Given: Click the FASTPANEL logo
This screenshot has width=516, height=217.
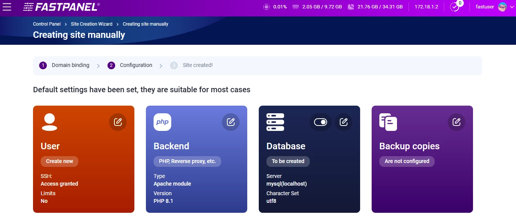Looking at the screenshot, I should coord(61,7).
